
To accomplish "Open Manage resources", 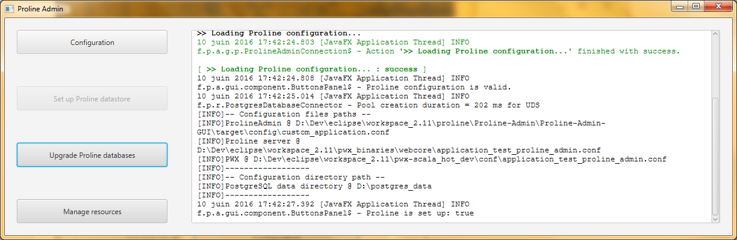I will 92,212.
